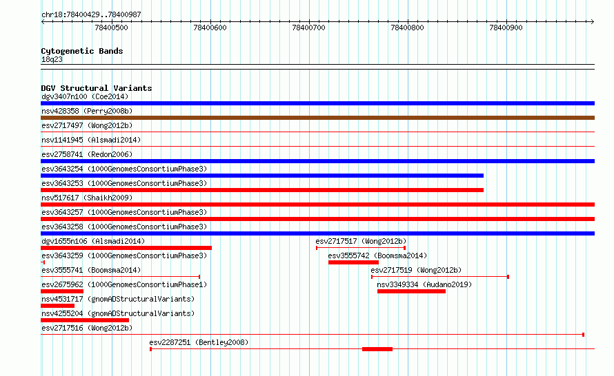Click esv2287251 (Bentley2008) label
The width and height of the screenshot is (614, 376).
point(199,342)
